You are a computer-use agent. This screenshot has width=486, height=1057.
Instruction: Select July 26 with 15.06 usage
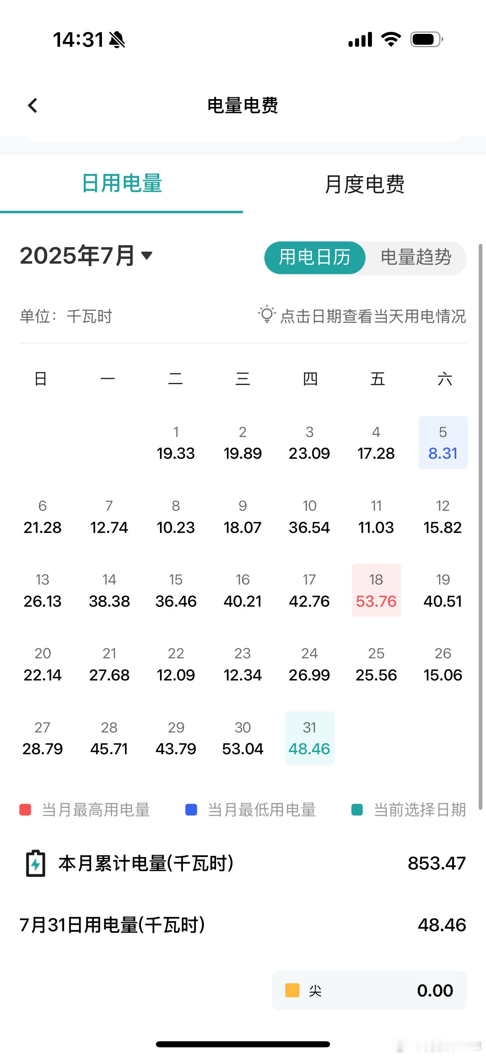[443, 664]
